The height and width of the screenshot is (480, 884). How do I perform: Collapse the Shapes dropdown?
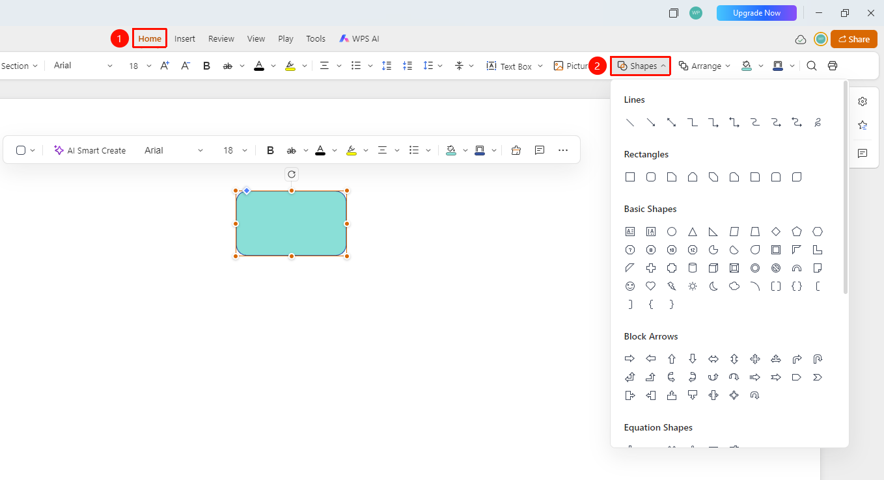coord(641,66)
